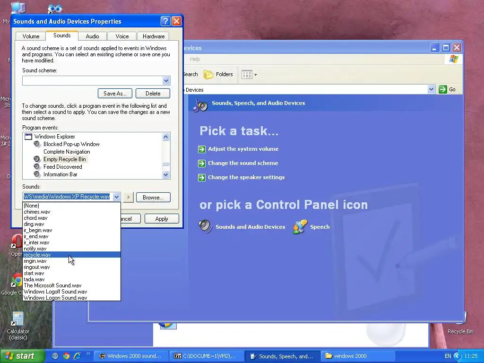Choose ding.wav from the list
This screenshot has width=484, height=363.
[72, 224]
